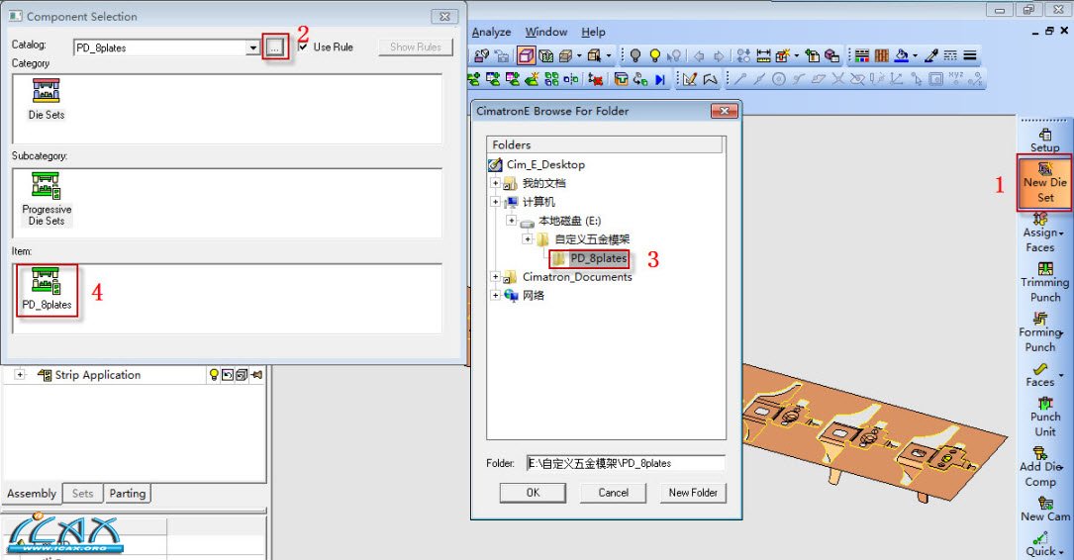Click the yellow light bulb show icon
The width and height of the screenshot is (1074, 560).
coord(655,55)
